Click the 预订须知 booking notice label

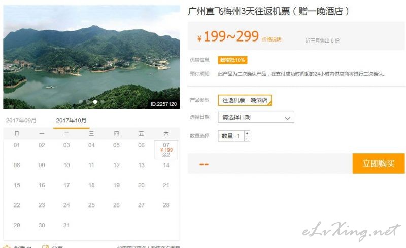coord(199,74)
